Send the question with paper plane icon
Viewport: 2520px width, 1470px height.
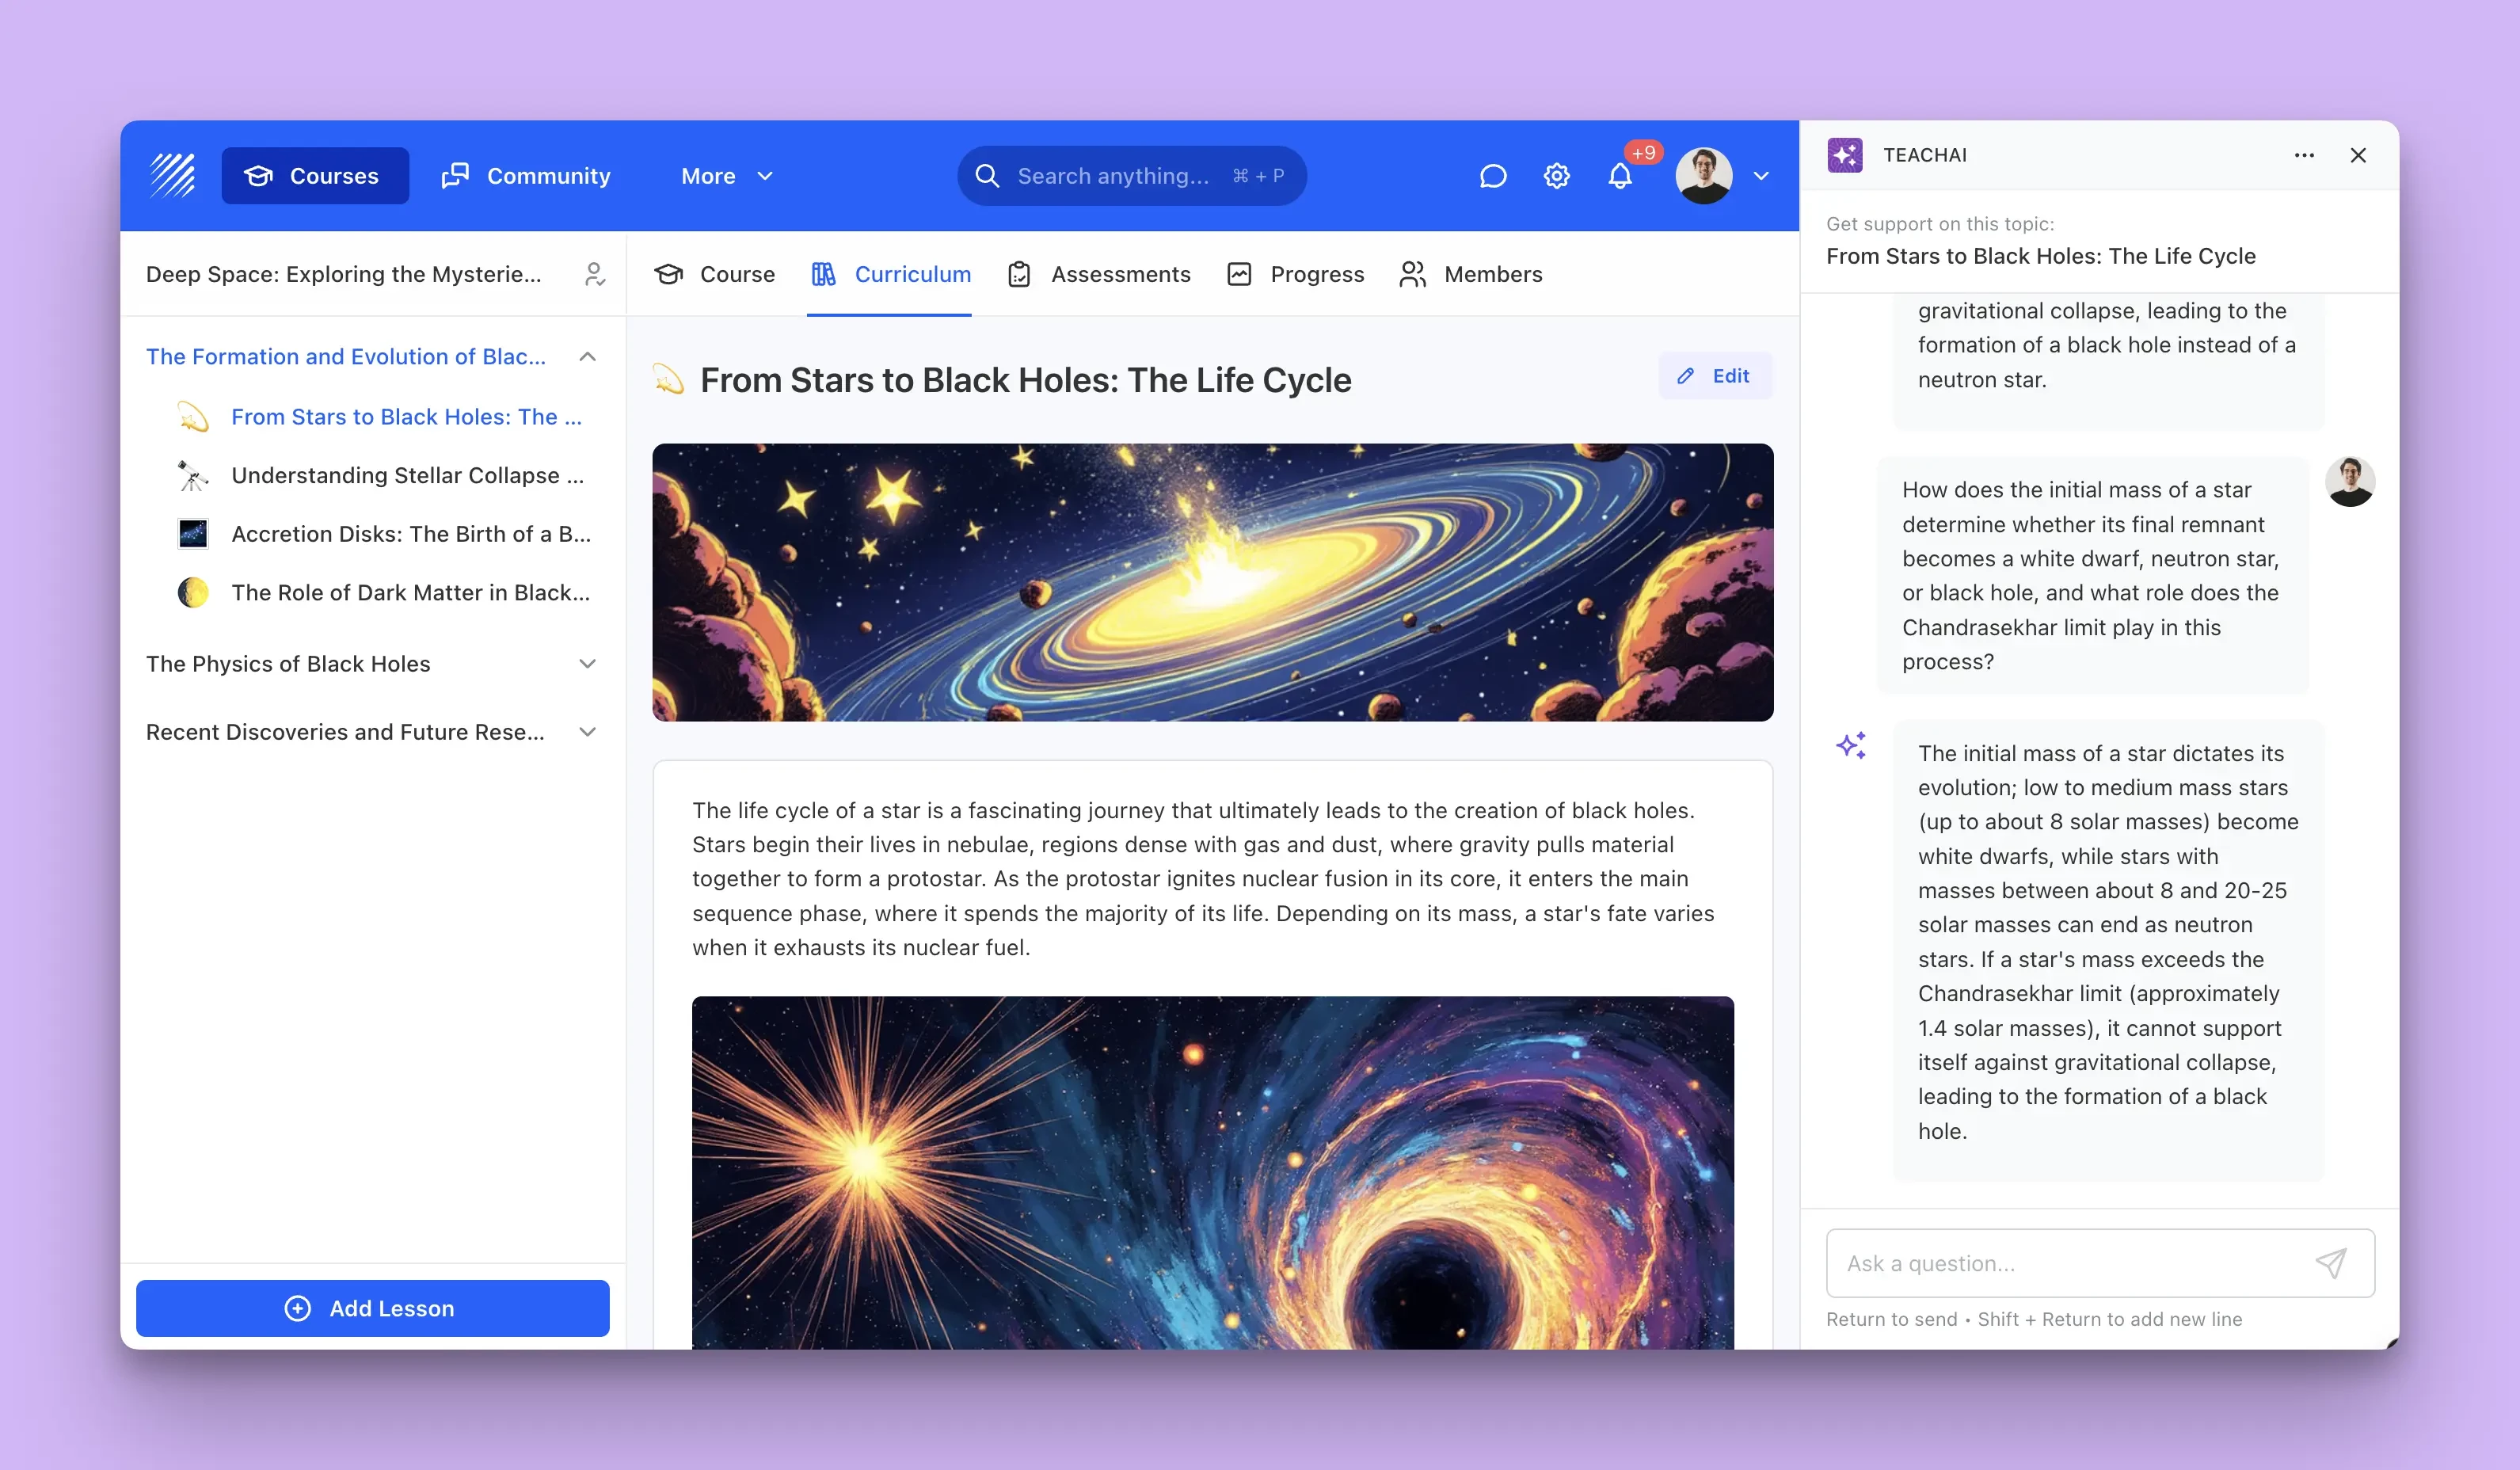coord(2331,1263)
